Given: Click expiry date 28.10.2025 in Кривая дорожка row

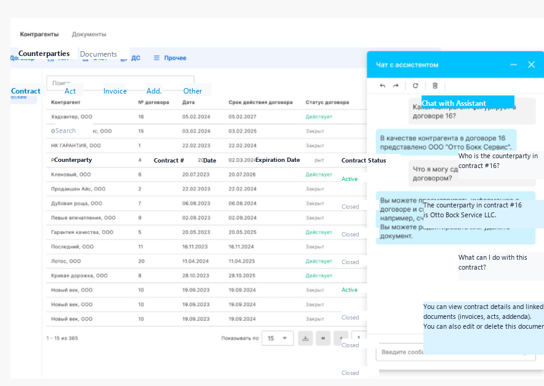Looking at the screenshot, I should click(x=242, y=276).
